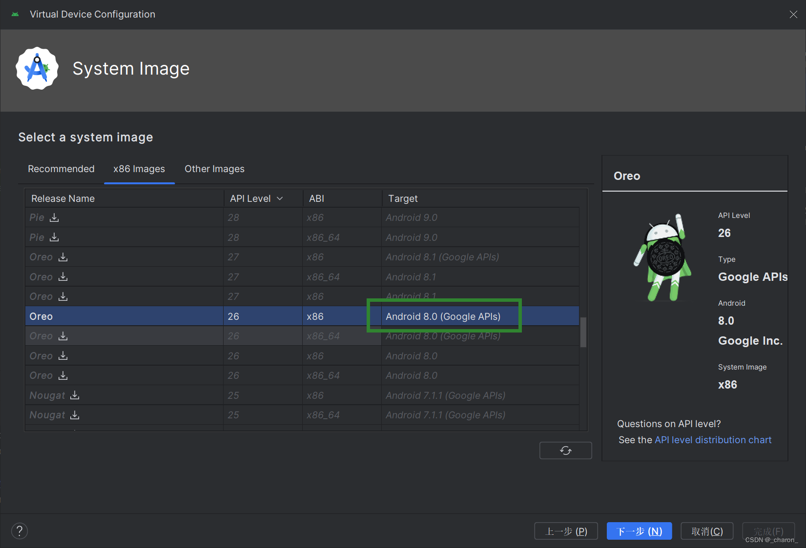Click 'Android 7.1.1 (Google APIs)' in Nougat x86_64 row

click(445, 415)
